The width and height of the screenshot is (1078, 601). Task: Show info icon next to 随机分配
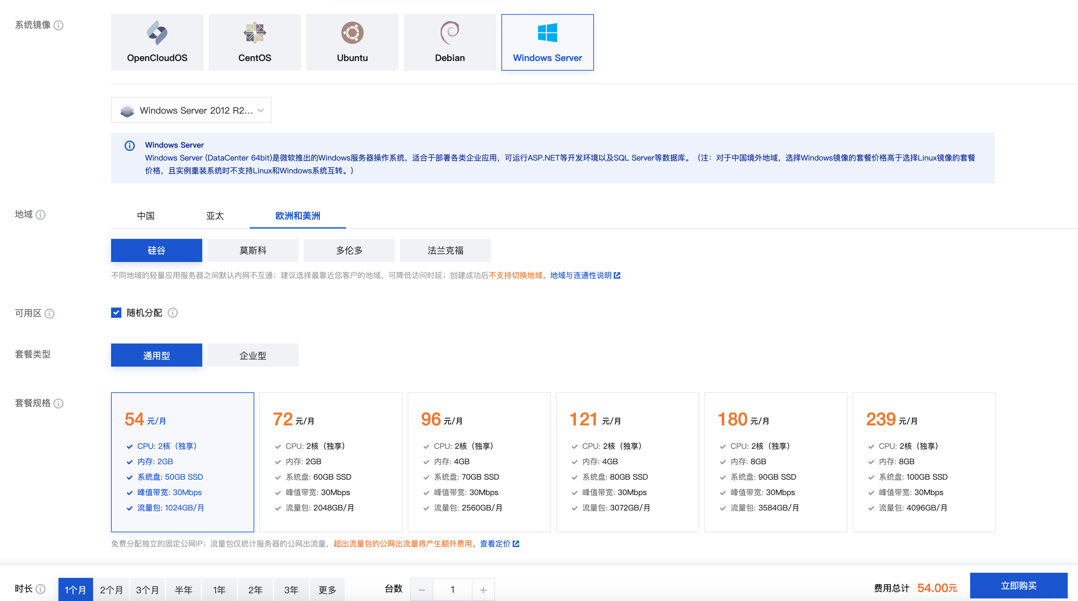pos(172,313)
